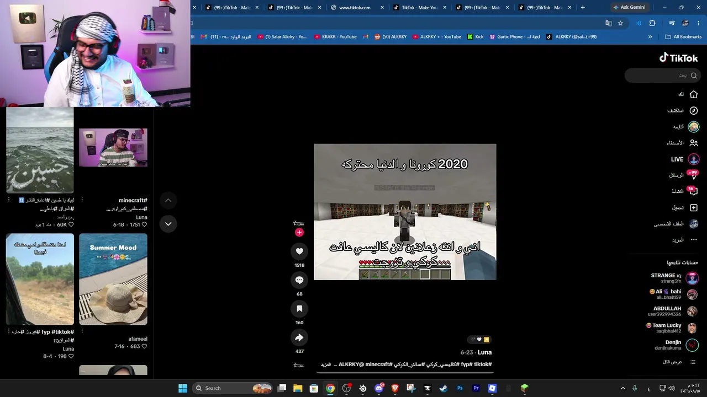Click the Upload plus icon in the sidebar
The image size is (707, 397).
[694, 208]
